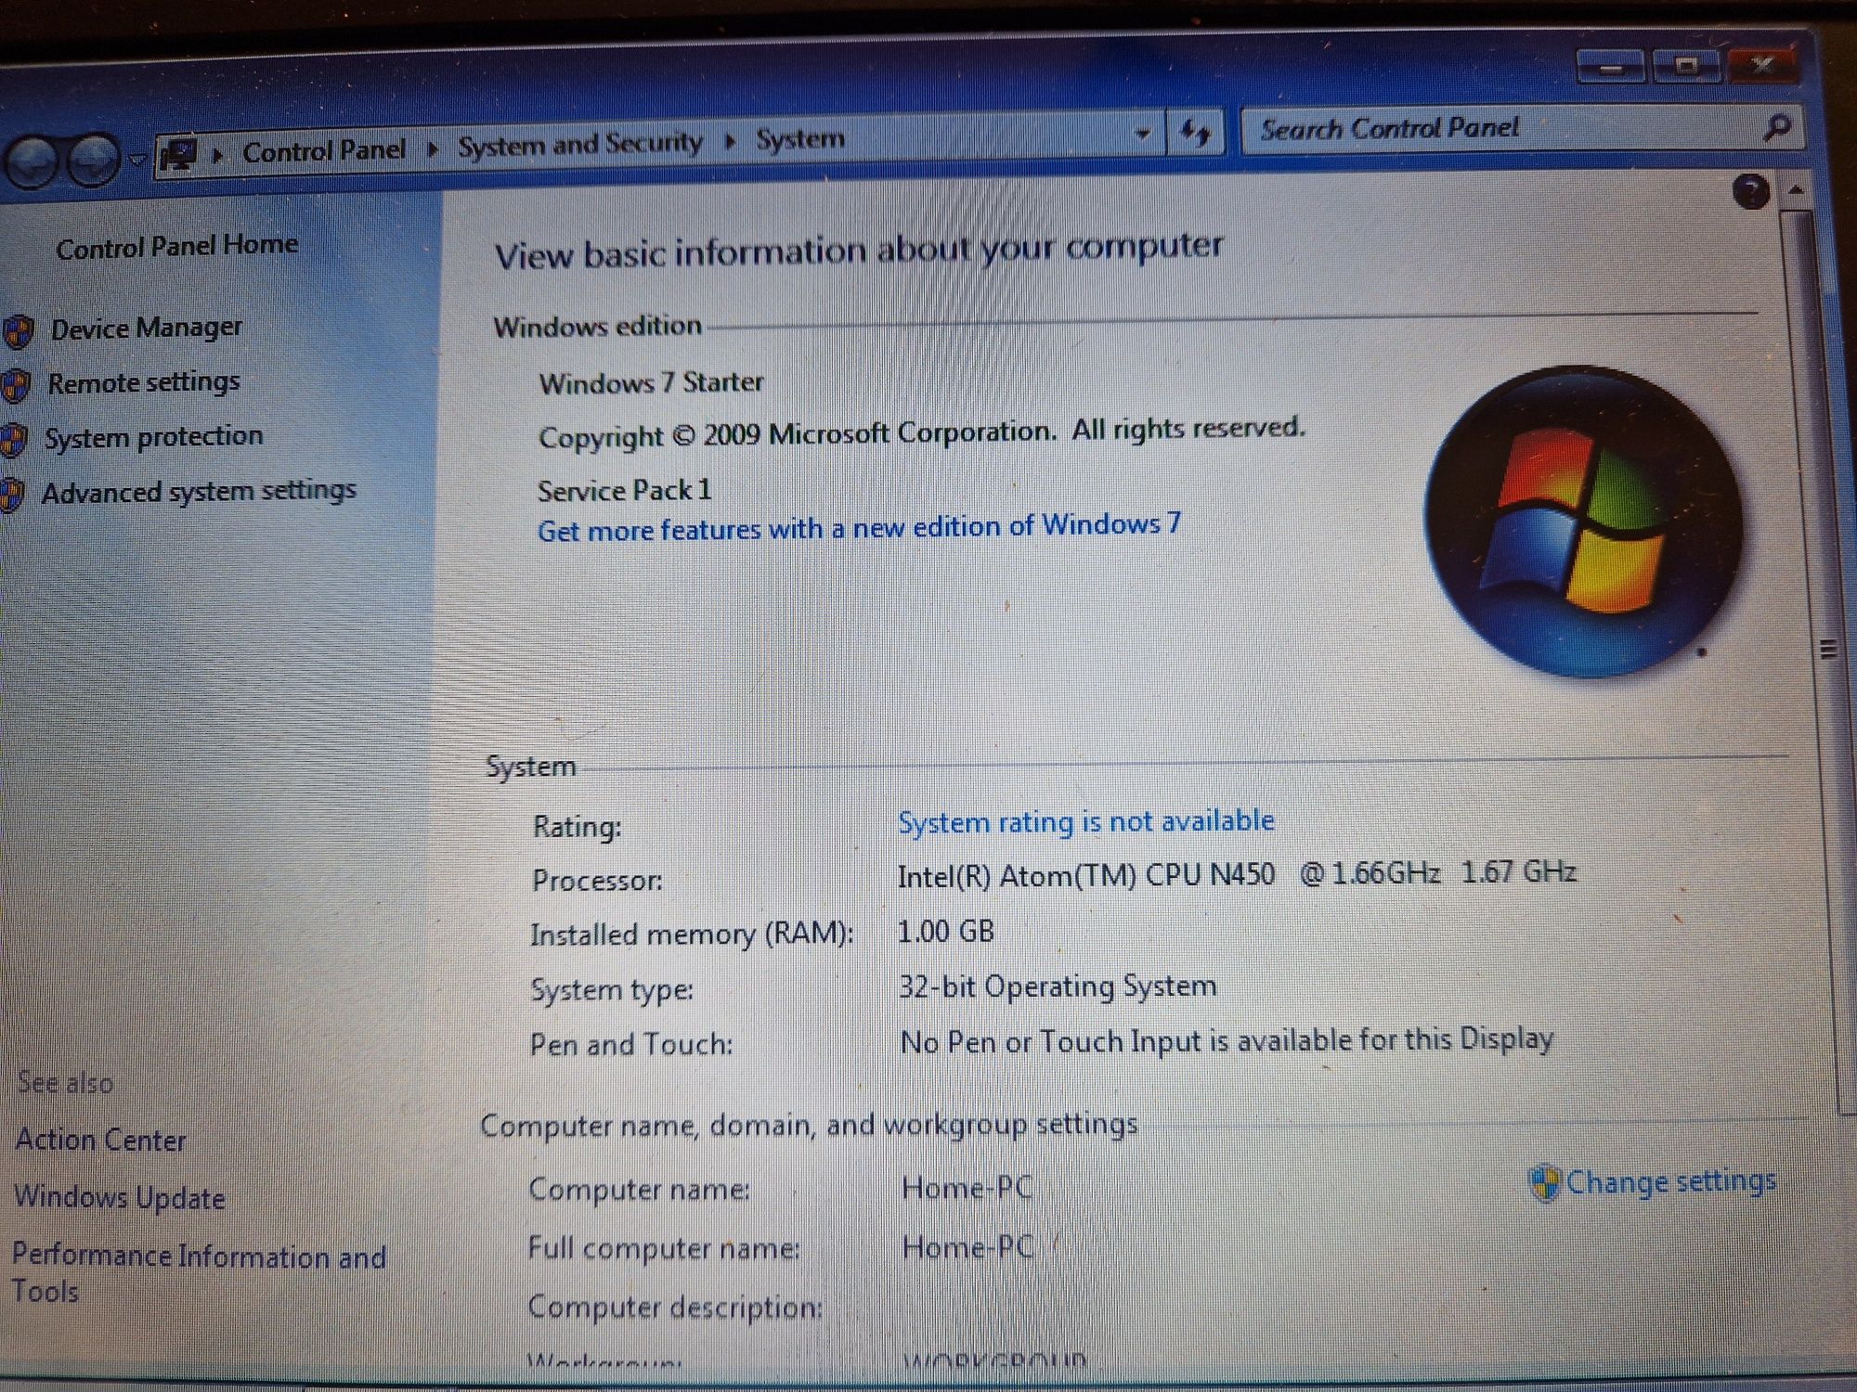Open the recent pages dropdown arrow
1857x1392 pixels.
pos(137,159)
